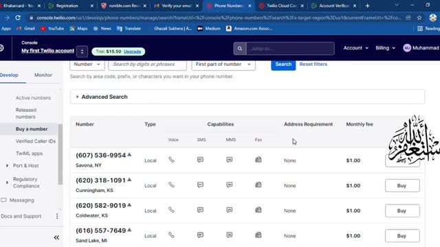
Task: Open the Muhammad user profile menu
Action: pyautogui.click(x=421, y=48)
